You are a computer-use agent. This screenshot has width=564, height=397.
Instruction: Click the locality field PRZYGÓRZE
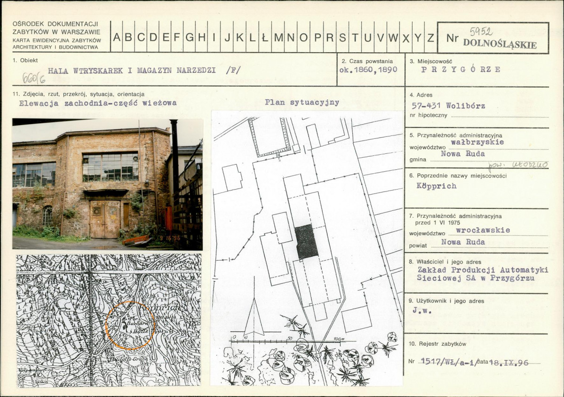point(461,70)
